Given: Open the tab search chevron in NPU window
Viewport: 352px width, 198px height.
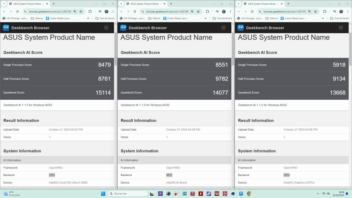Looking at the screenshot, I should click(x=121, y=4).
